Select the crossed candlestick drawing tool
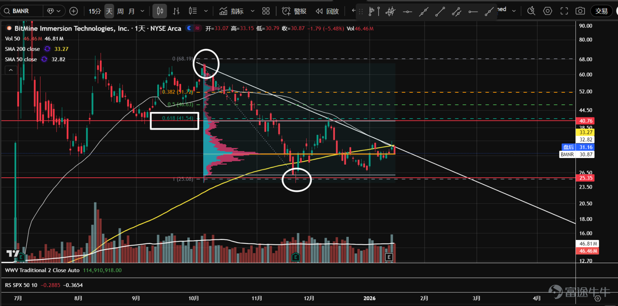 pos(390,12)
